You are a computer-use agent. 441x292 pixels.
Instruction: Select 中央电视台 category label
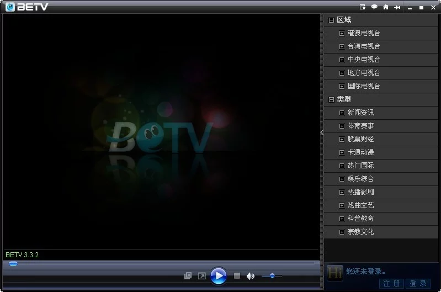(364, 60)
